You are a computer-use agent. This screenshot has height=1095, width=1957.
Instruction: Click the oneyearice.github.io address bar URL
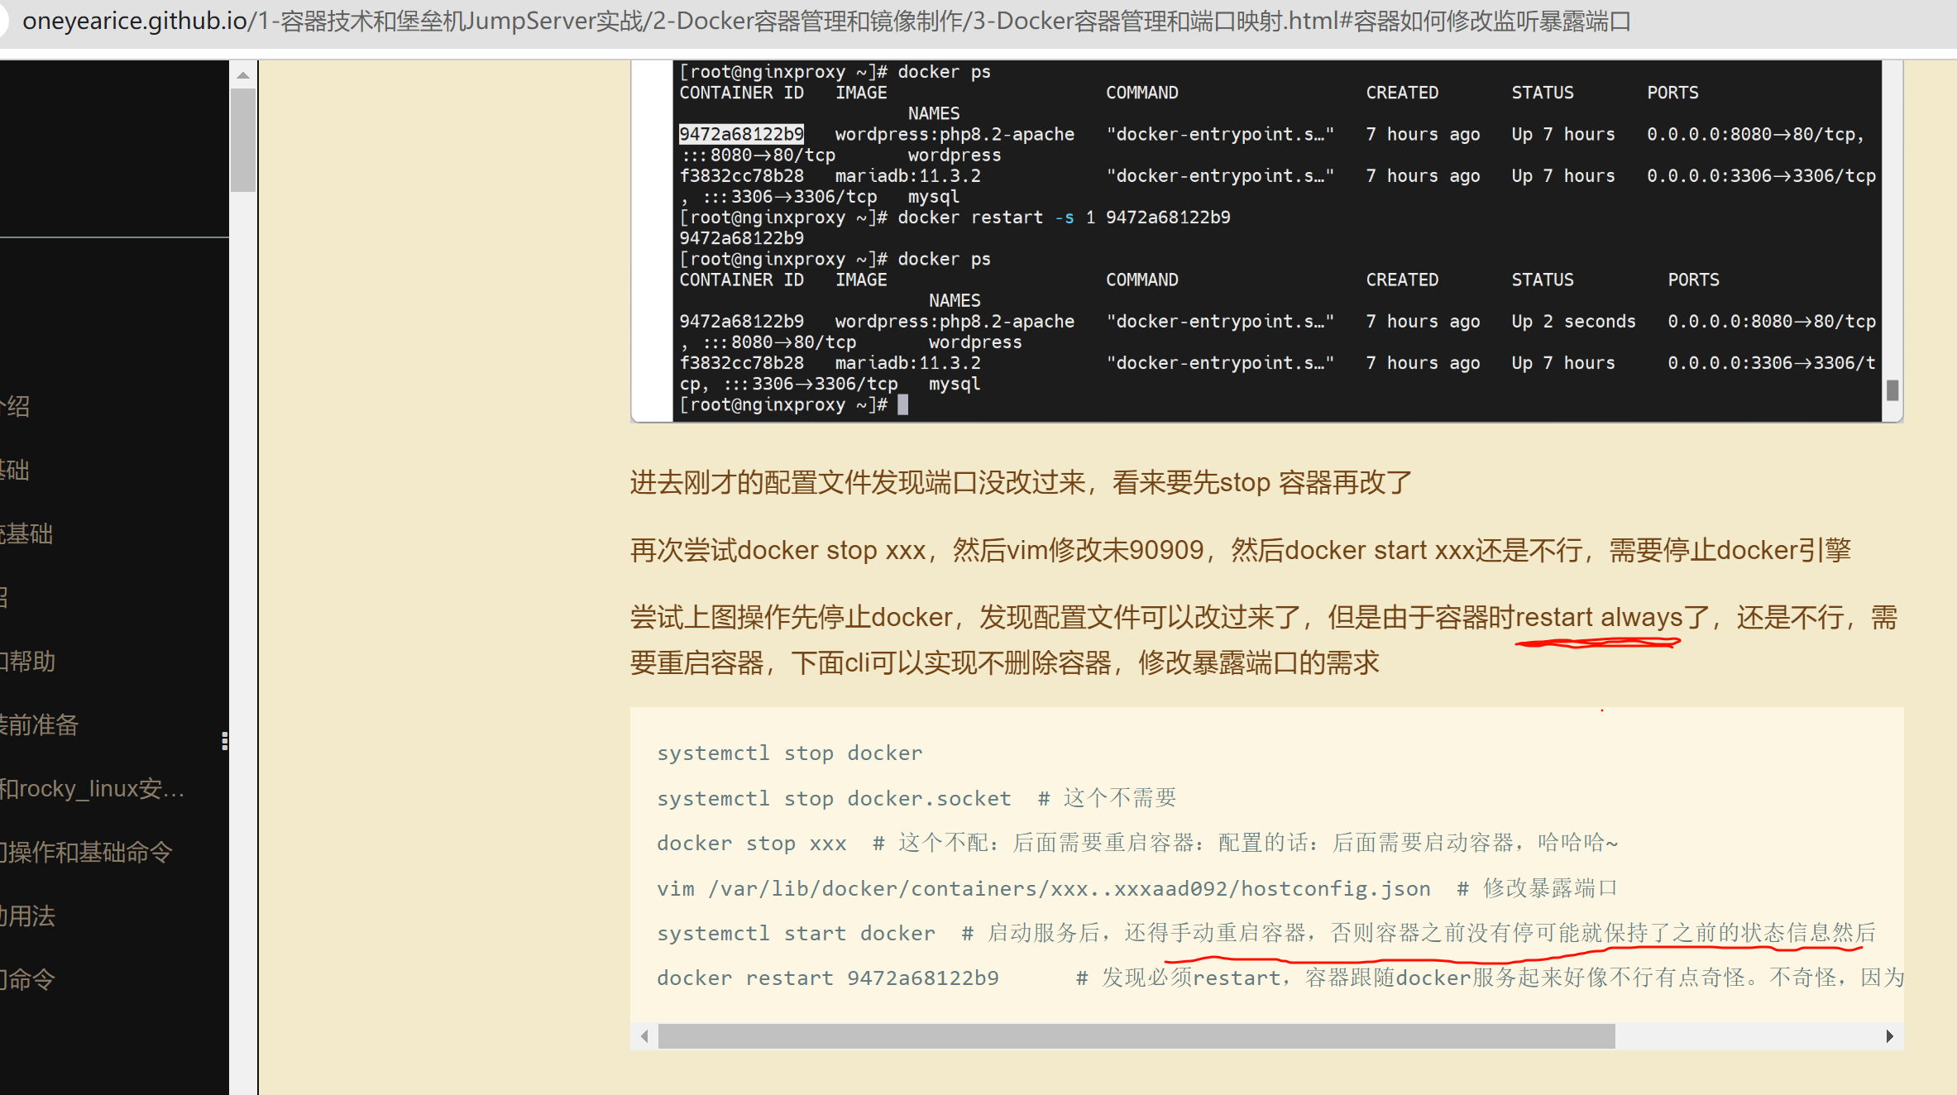click(827, 22)
